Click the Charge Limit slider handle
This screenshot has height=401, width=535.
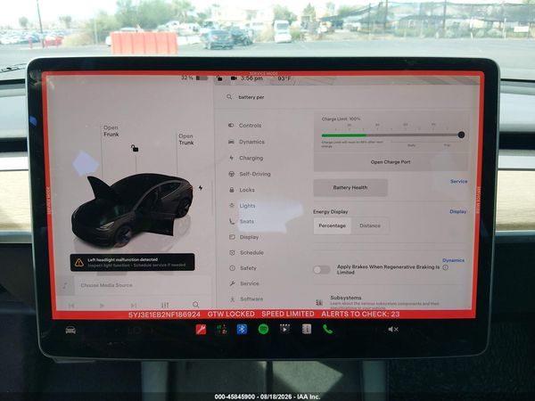[x=461, y=135]
